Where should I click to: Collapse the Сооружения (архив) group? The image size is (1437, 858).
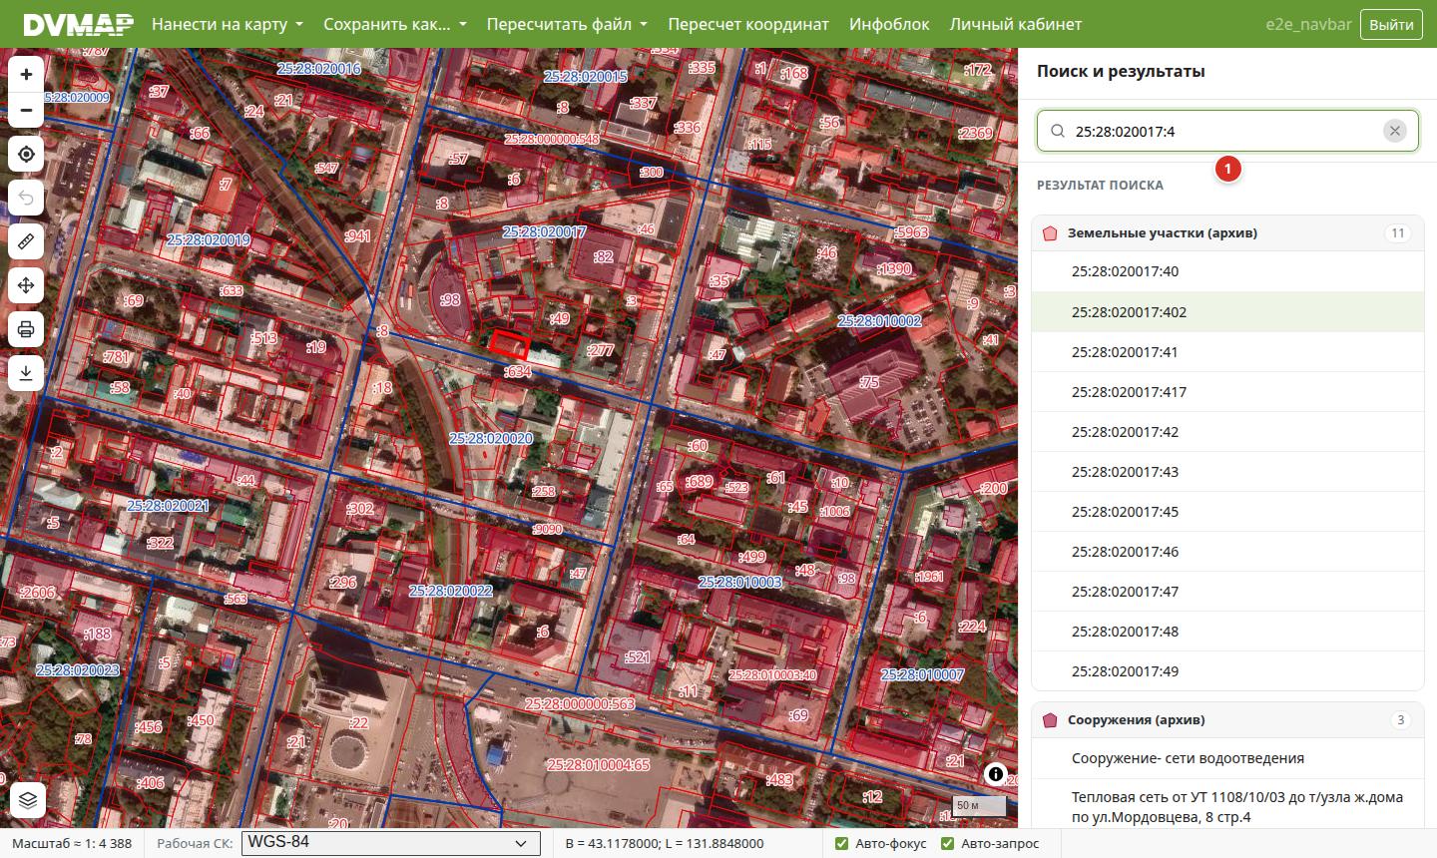[1227, 719]
